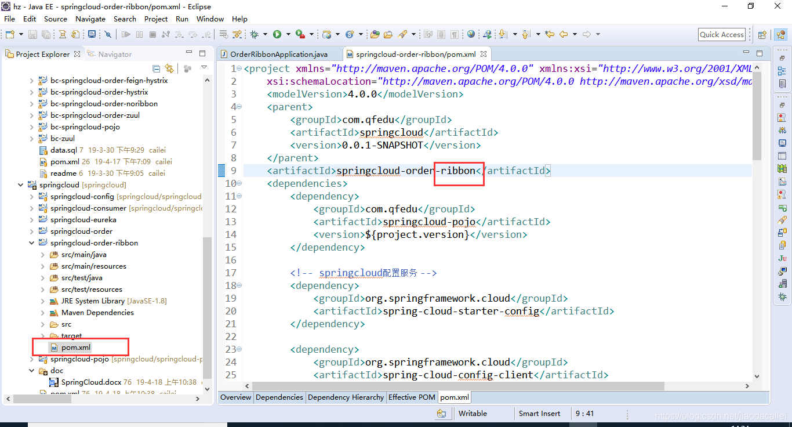Switch to the Navigator view tab
792x427 pixels.
pos(110,54)
